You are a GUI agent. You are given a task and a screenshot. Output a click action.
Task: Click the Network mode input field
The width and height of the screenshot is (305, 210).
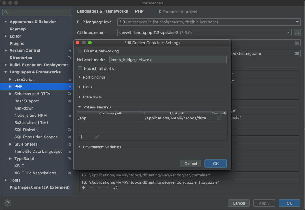(168, 60)
